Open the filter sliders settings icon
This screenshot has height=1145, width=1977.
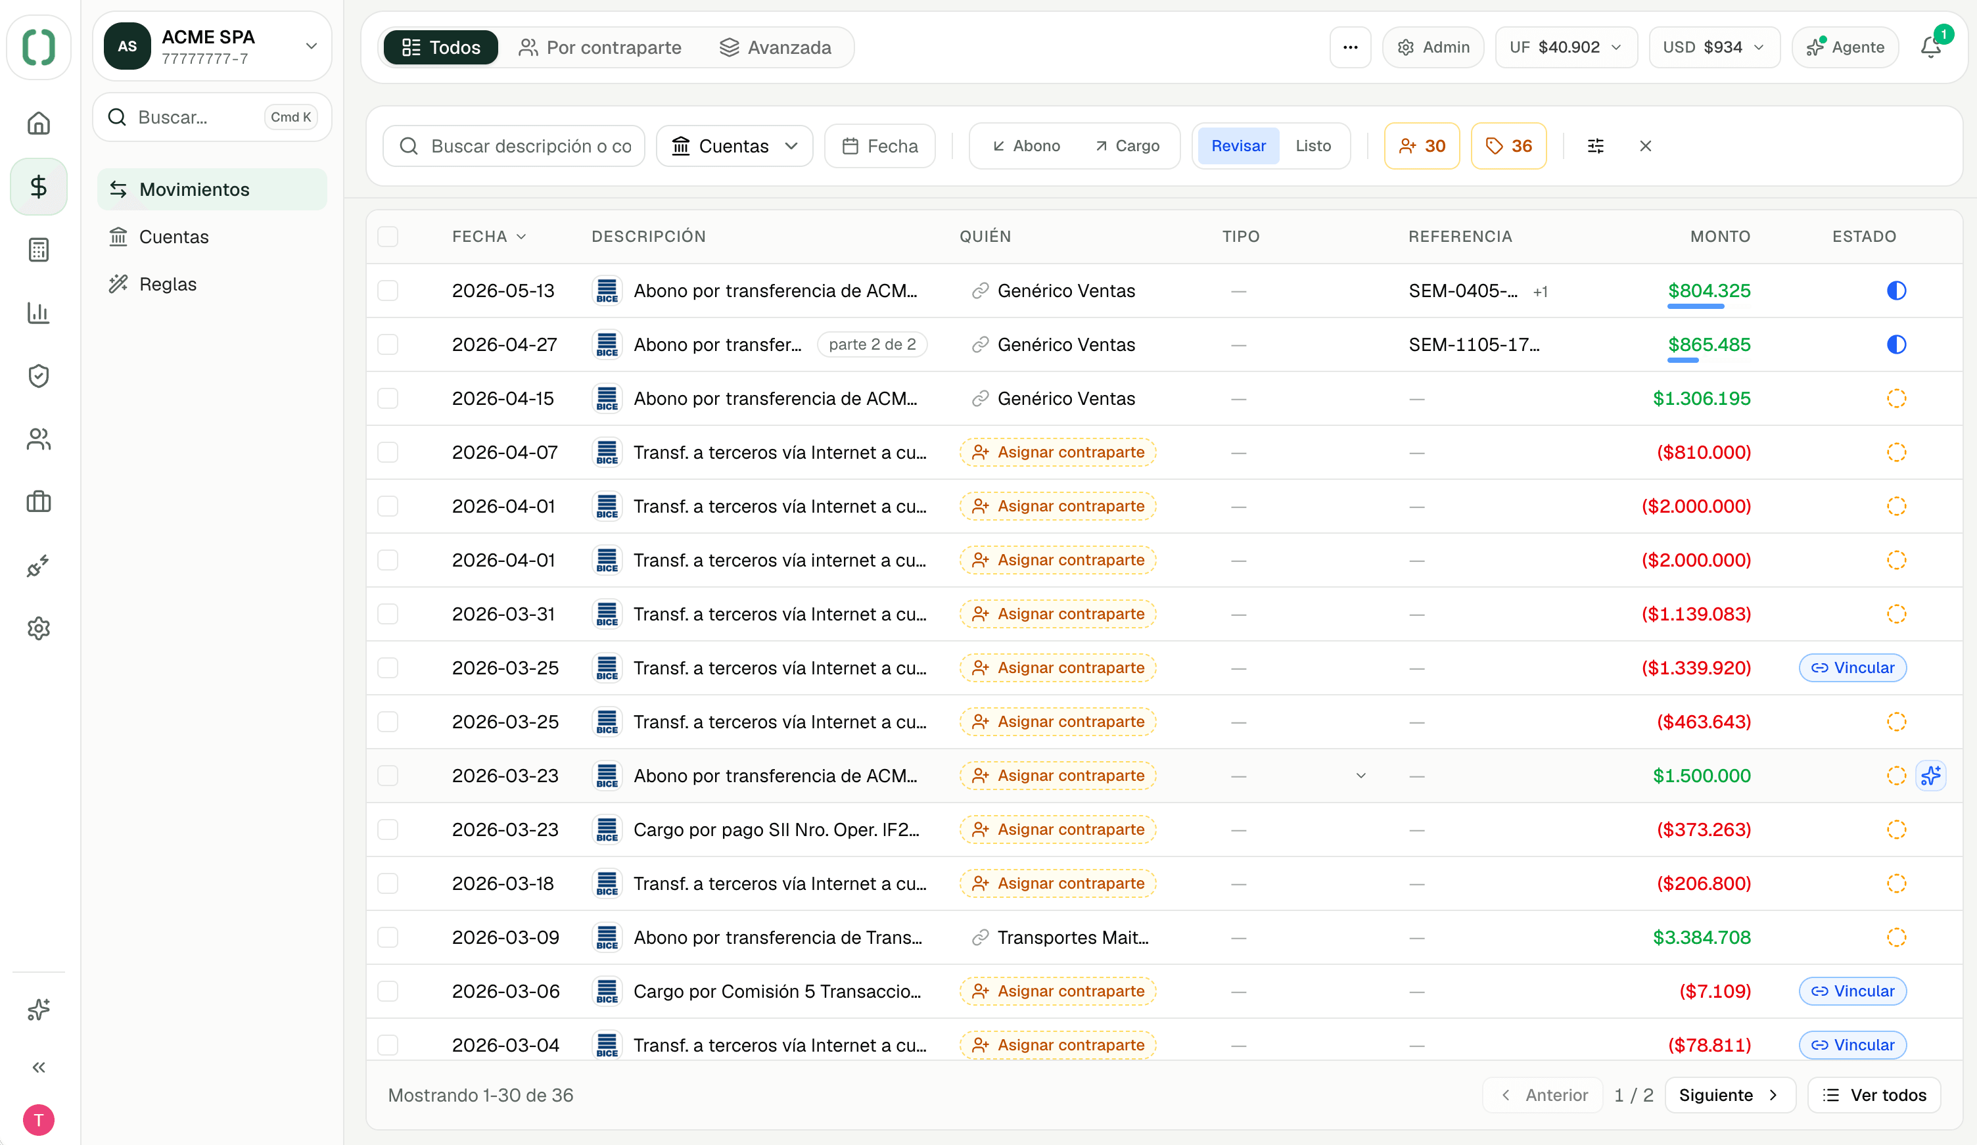point(1596,146)
